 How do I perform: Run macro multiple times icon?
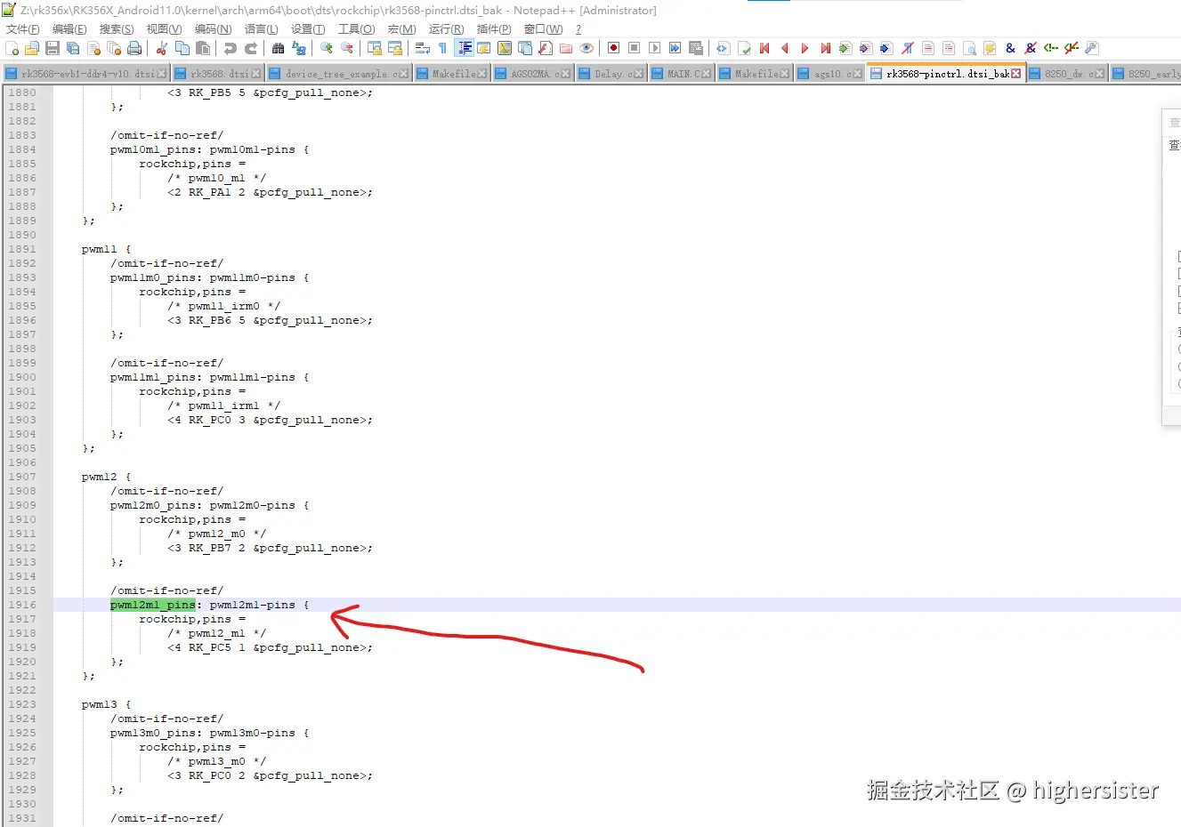coord(675,48)
